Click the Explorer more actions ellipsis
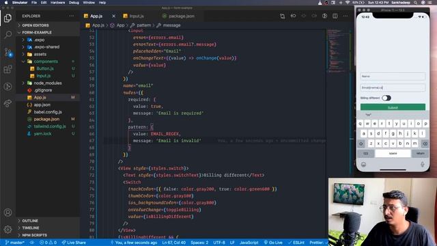Viewport: 437px width, 246px height. click(x=71, y=16)
